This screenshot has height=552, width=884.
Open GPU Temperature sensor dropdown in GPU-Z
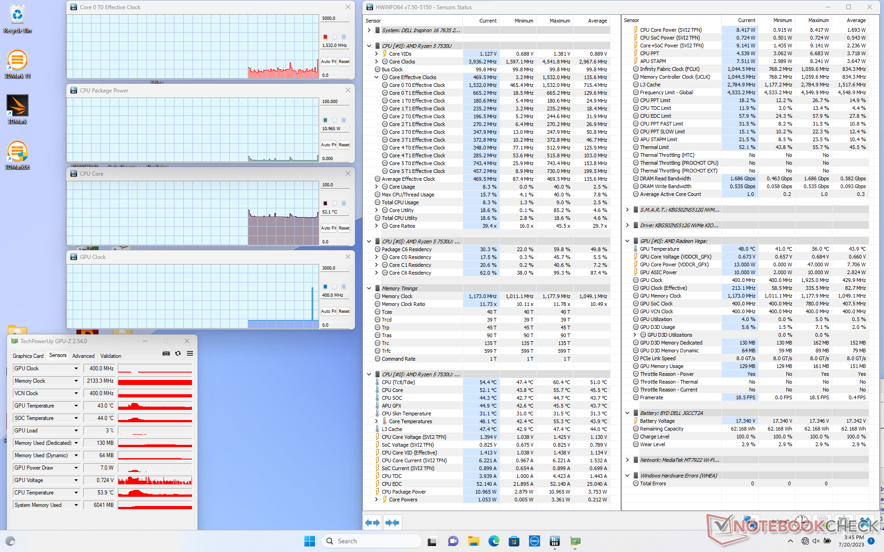(x=76, y=406)
